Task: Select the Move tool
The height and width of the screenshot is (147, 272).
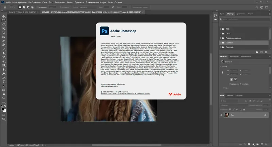Action: 4,16
